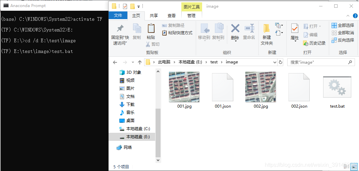This screenshot has height=171, width=359.
Task: Open the Easy access dropdown icon
Action: click(x=279, y=33)
